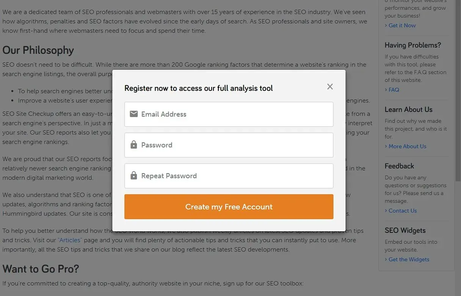Focus the Email Address input field
Viewport: 461px width, 296px height.
tap(235, 114)
